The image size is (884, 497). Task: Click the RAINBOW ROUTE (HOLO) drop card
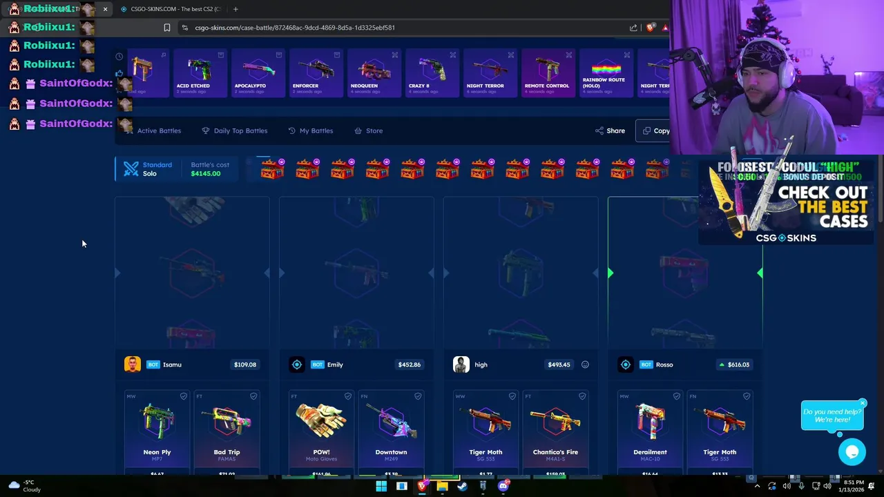click(605, 73)
